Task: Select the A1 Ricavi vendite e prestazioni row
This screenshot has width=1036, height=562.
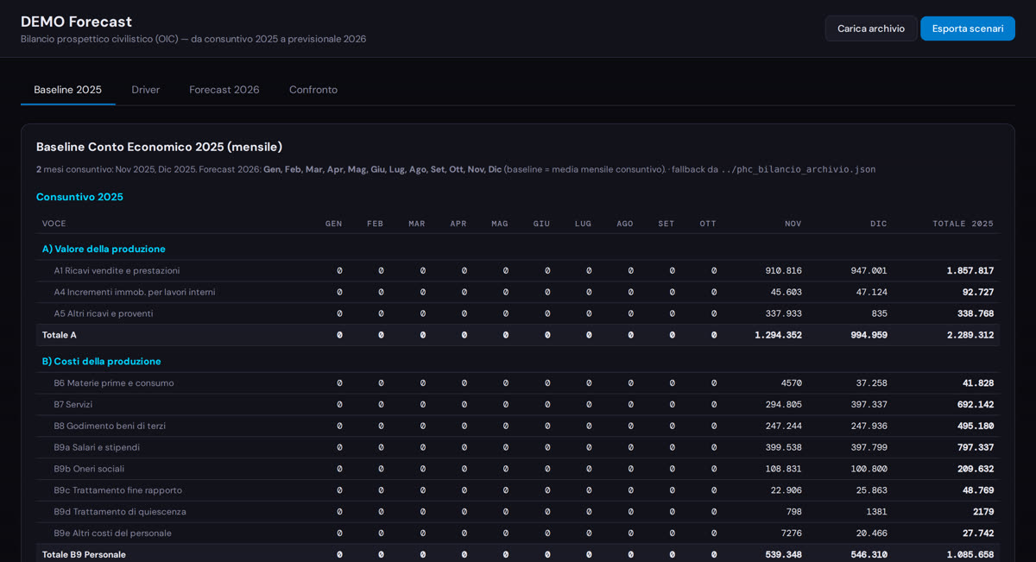Action: [x=117, y=270]
